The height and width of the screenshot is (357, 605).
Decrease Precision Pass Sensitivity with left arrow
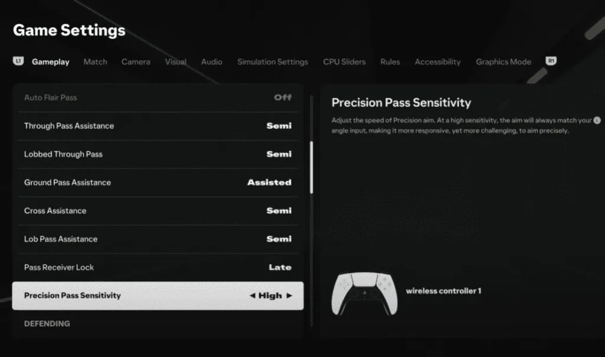click(x=252, y=296)
